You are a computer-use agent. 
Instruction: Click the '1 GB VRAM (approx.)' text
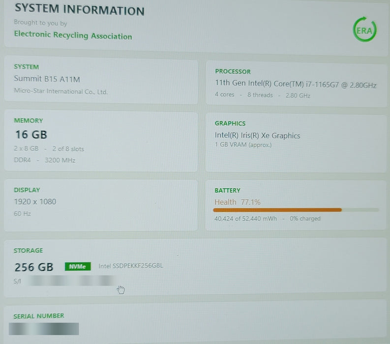[243, 144]
